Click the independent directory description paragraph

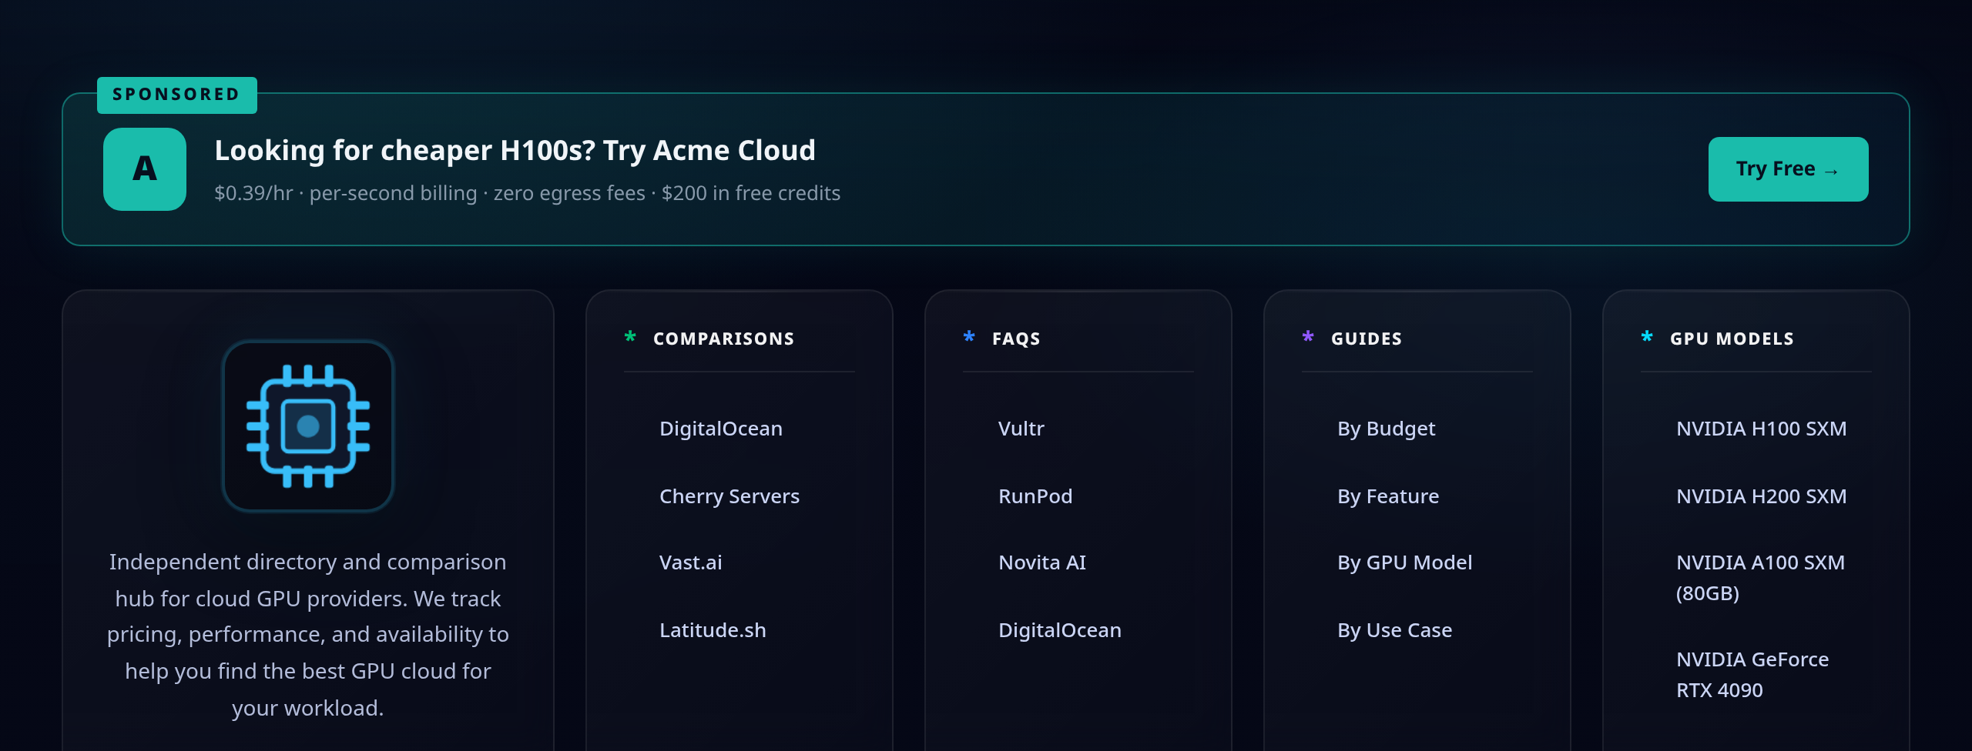point(308,635)
